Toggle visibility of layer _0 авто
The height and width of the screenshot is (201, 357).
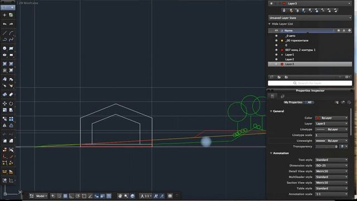coord(277,36)
